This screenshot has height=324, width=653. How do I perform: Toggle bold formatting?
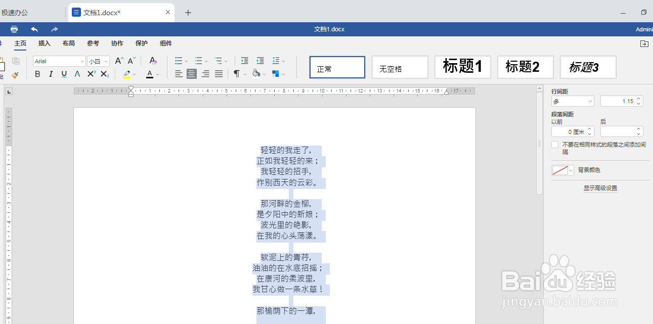click(x=37, y=74)
